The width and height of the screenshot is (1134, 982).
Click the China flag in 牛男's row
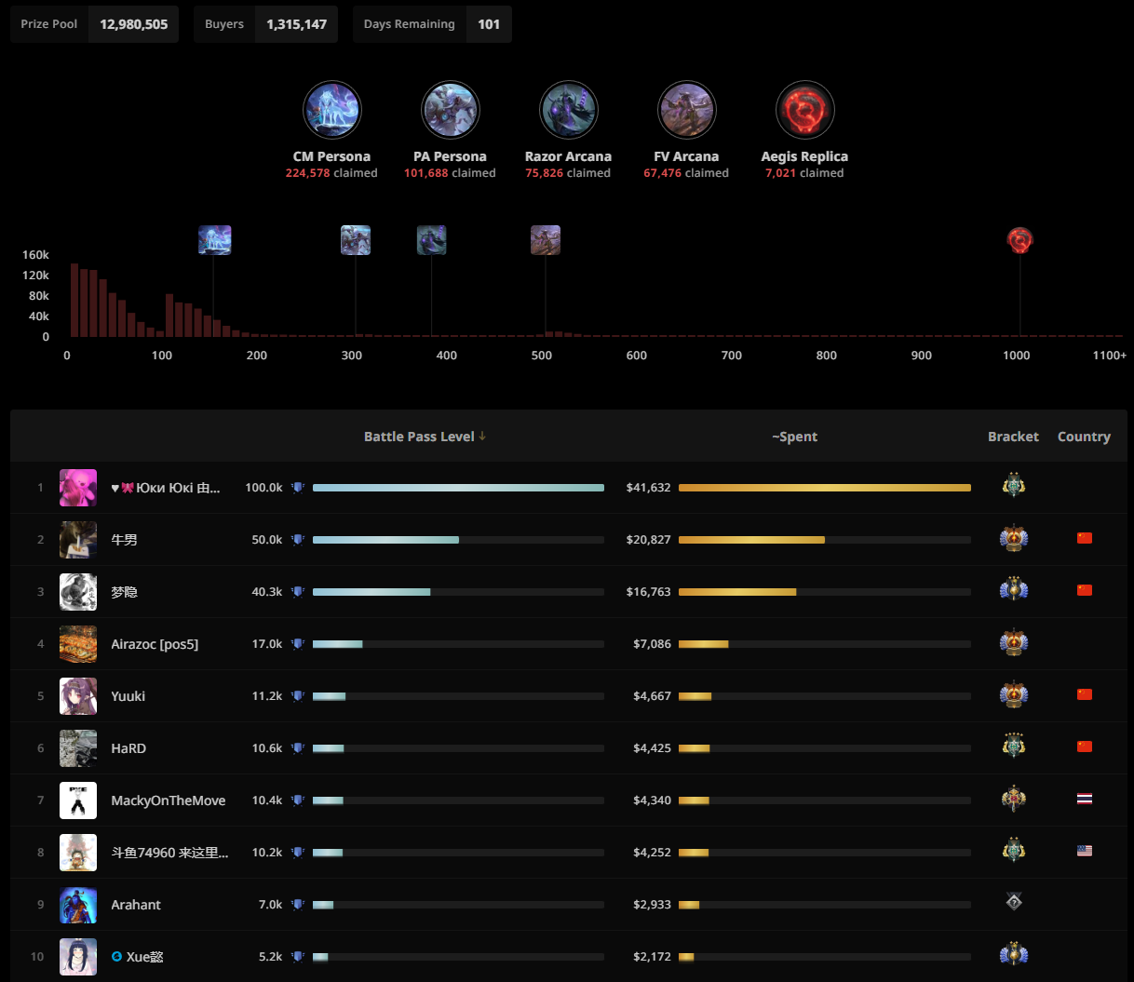[x=1085, y=538]
